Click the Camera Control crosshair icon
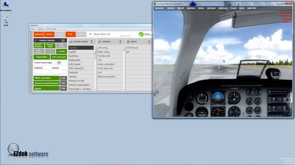 coord(35,40)
